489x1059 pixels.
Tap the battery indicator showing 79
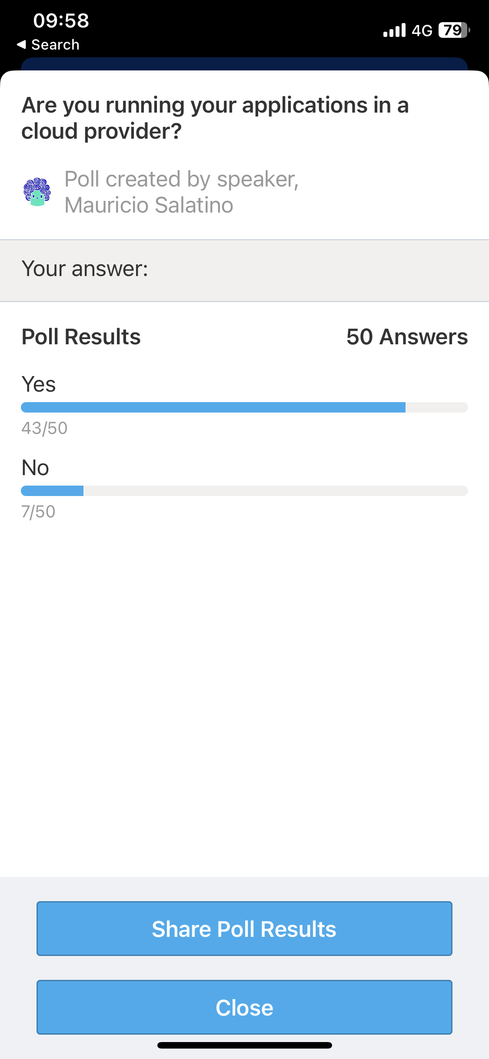454,30
